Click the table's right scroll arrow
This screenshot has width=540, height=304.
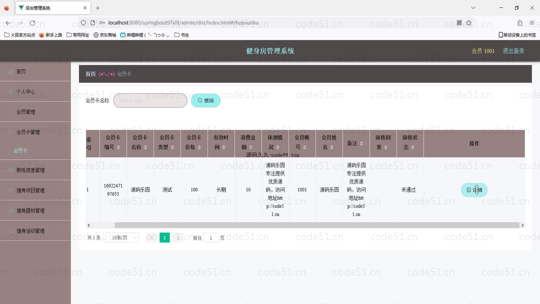pyautogui.click(x=522, y=225)
